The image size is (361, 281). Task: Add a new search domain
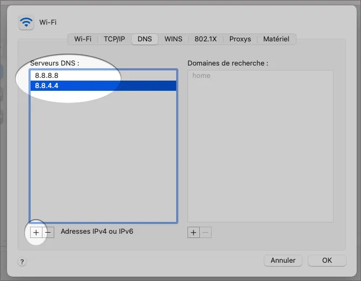coord(193,233)
